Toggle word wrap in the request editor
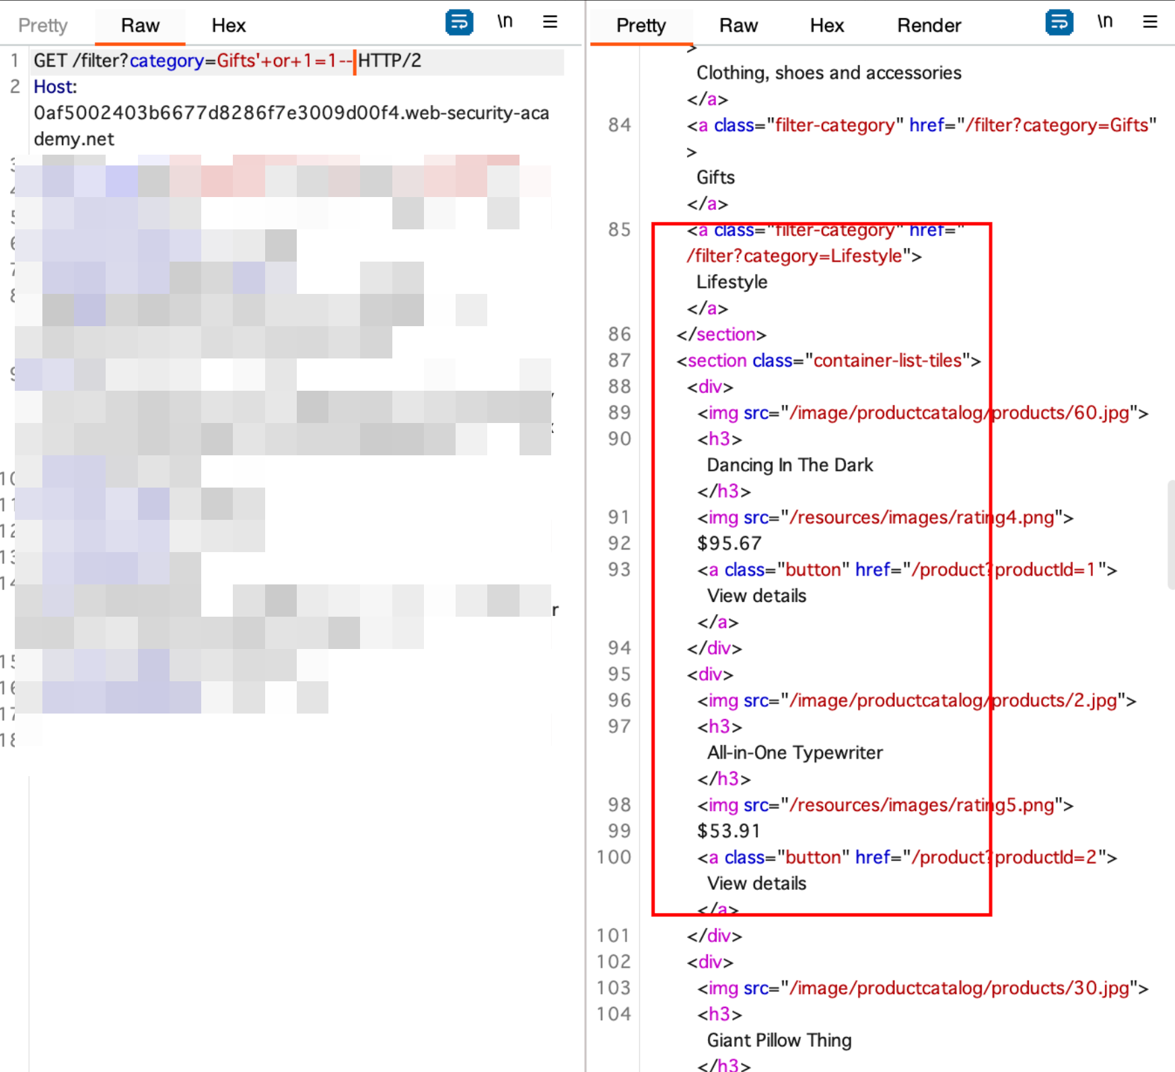Screen dimensions: 1175x1072 pos(460,22)
